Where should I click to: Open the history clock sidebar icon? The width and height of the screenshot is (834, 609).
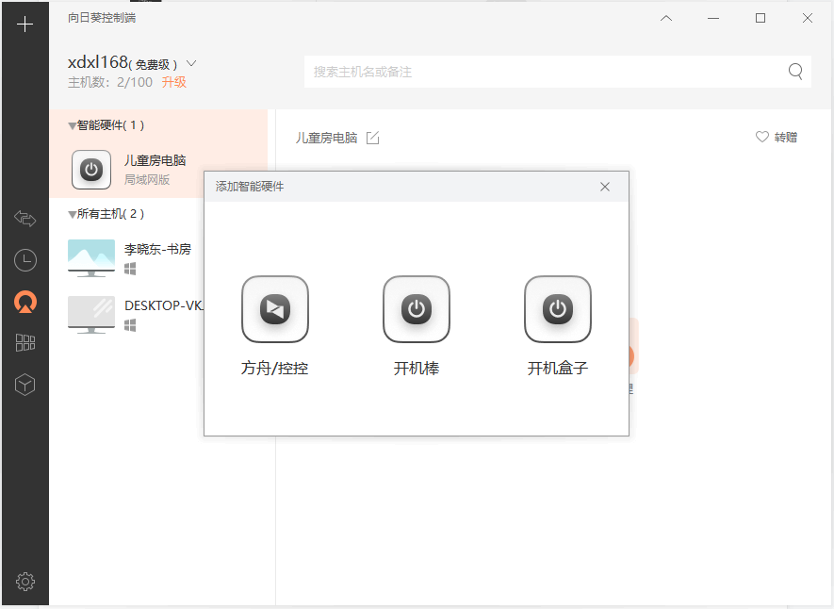(x=25, y=260)
